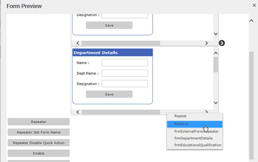Close the Form Preview dialog

click(254, 5)
